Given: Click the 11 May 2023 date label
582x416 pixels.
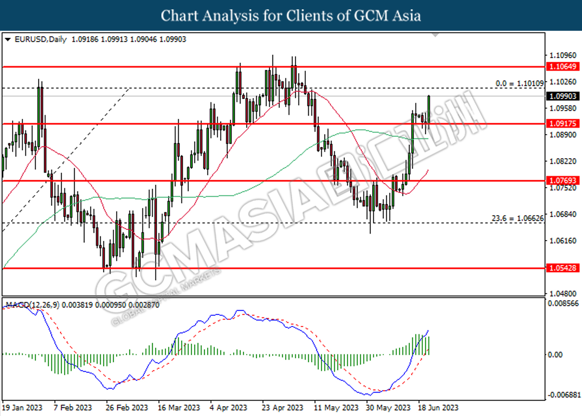Looking at the screenshot, I should tap(336, 407).
